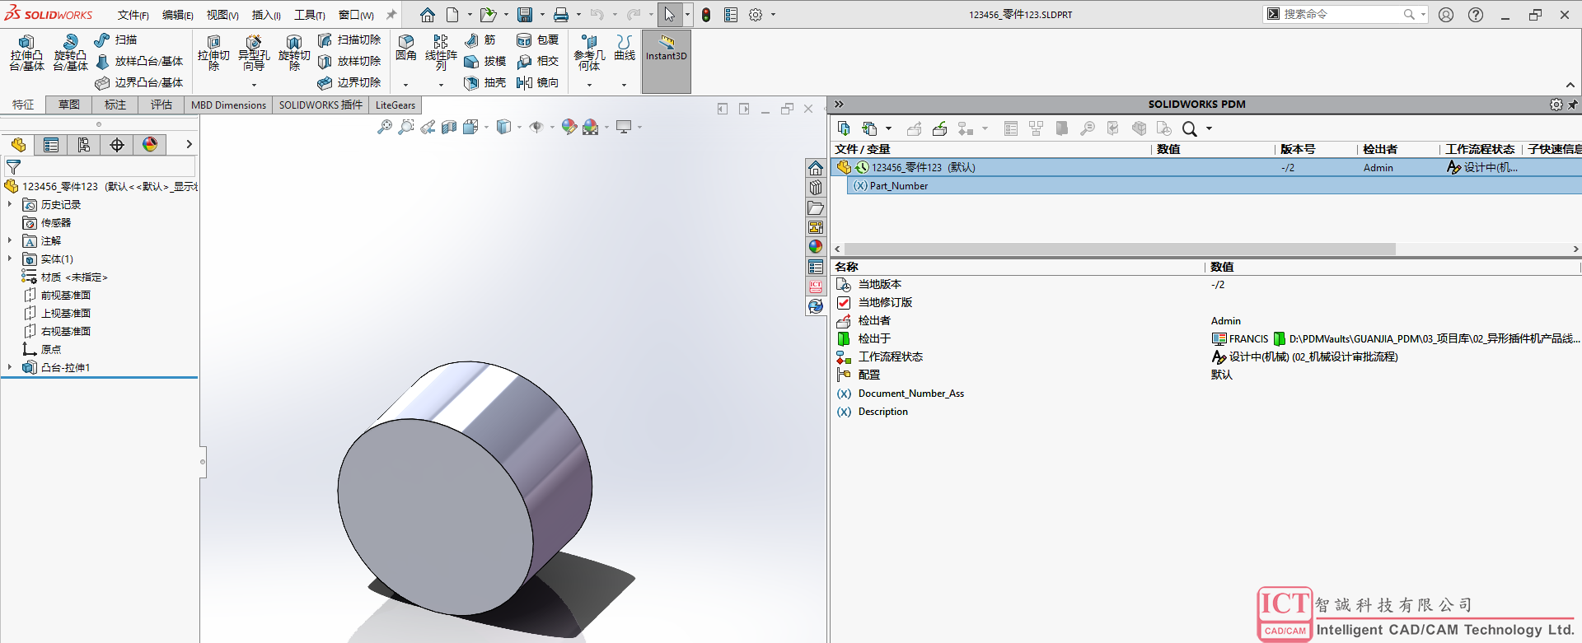Select the Intersect tool (相交)
Screen dimensions: 1582x643
click(x=537, y=61)
